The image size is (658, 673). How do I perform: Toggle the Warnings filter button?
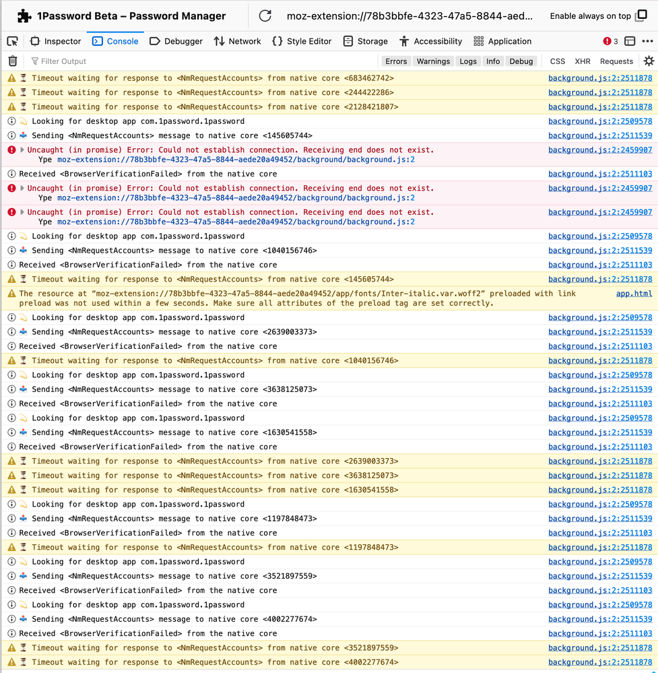click(x=433, y=61)
